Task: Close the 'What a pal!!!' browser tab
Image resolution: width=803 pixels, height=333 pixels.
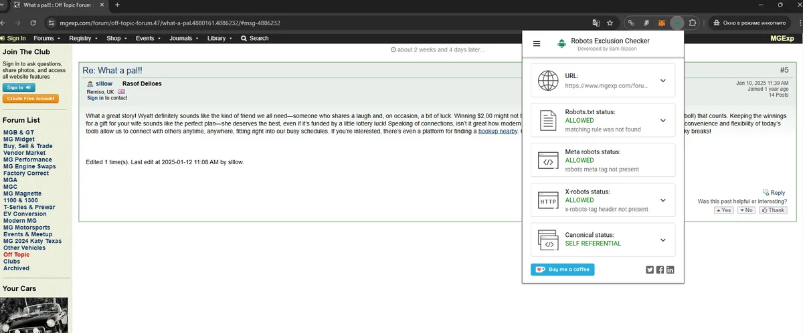Action: 103,5
